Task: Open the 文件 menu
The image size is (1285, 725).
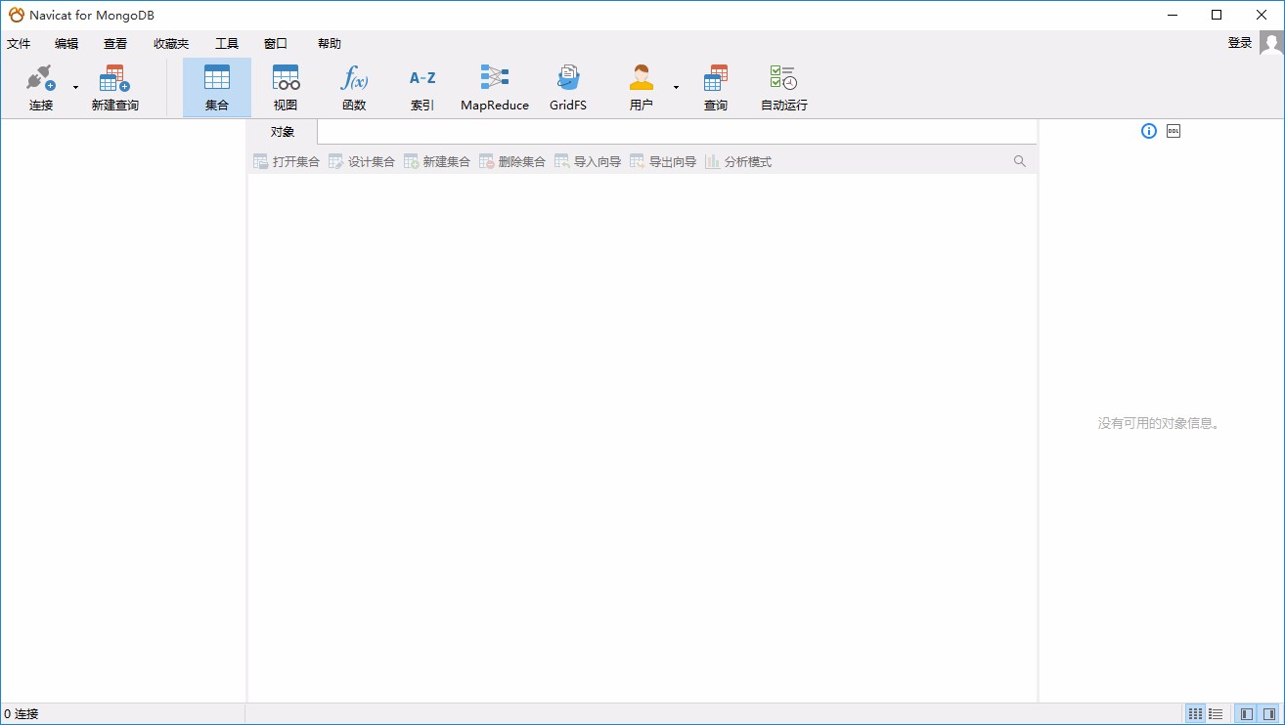Action: 19,44
